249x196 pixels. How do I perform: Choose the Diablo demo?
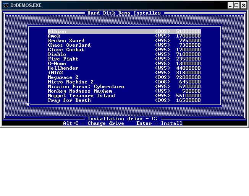point(124,54)
